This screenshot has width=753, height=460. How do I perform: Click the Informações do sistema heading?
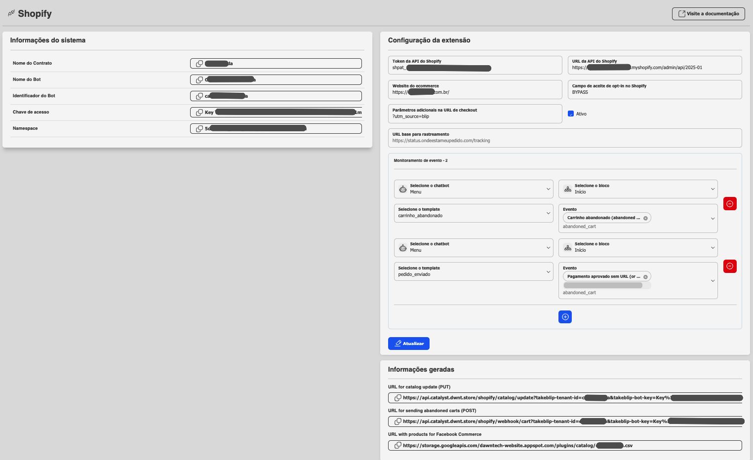pyautogui.click(x=48, y=40)
